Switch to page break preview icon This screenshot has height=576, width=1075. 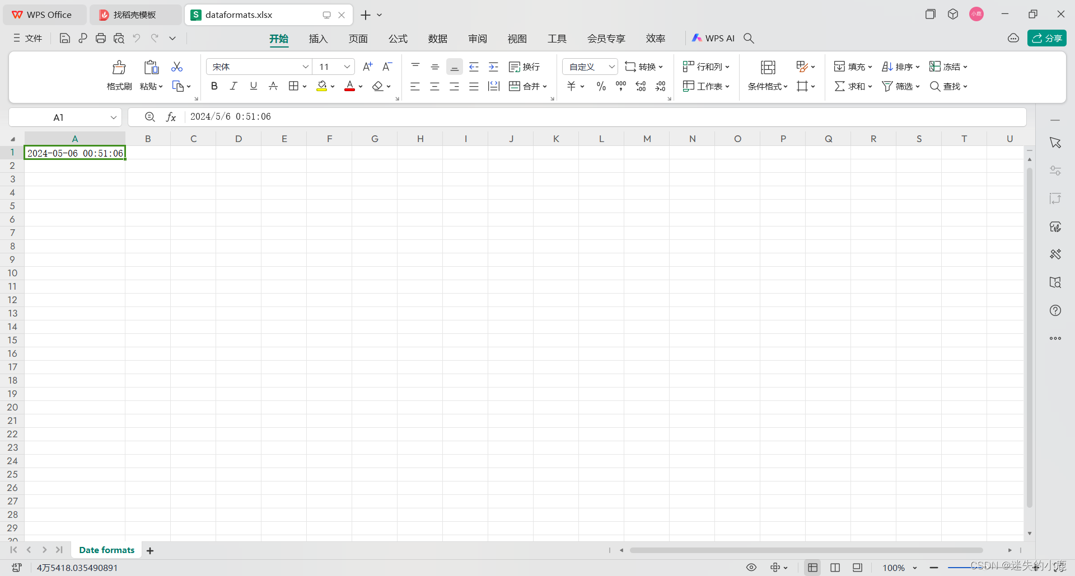click(858, 568)
